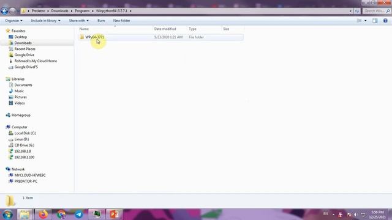Image resolution: width=392 pixels, height=220 pixels.
Task: Open network location 192.168.1.100
Action: (x=24, y=157)
